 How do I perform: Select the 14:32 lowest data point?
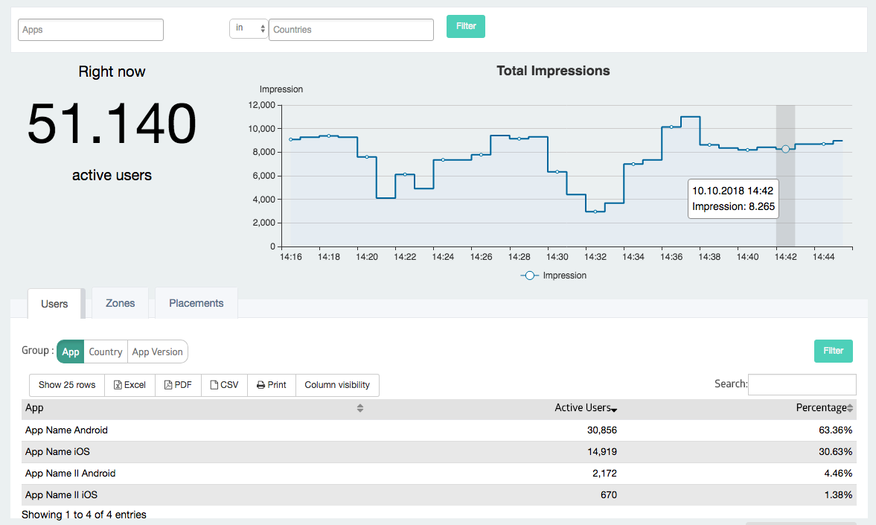[x=595, y=211]
